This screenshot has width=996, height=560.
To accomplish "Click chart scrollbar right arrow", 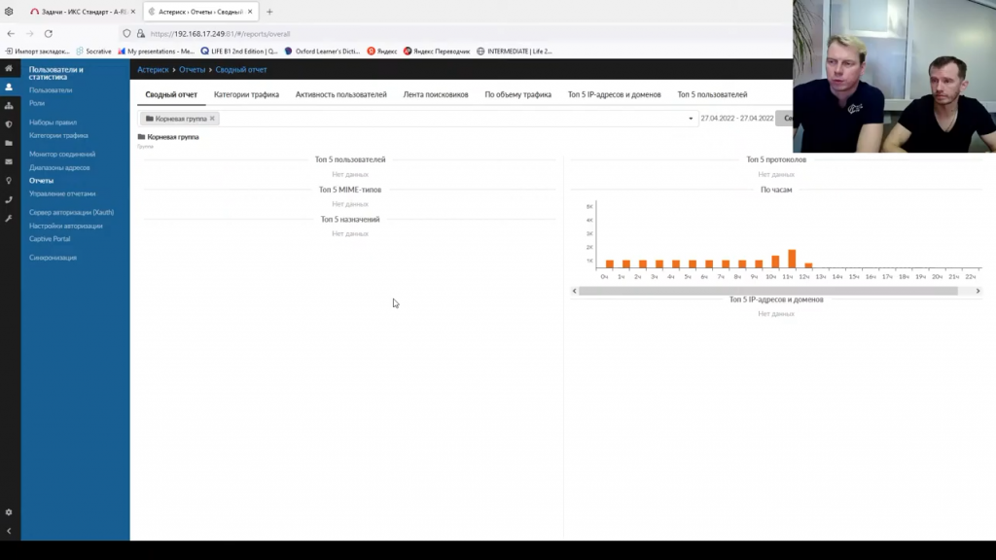I will 978,291.
